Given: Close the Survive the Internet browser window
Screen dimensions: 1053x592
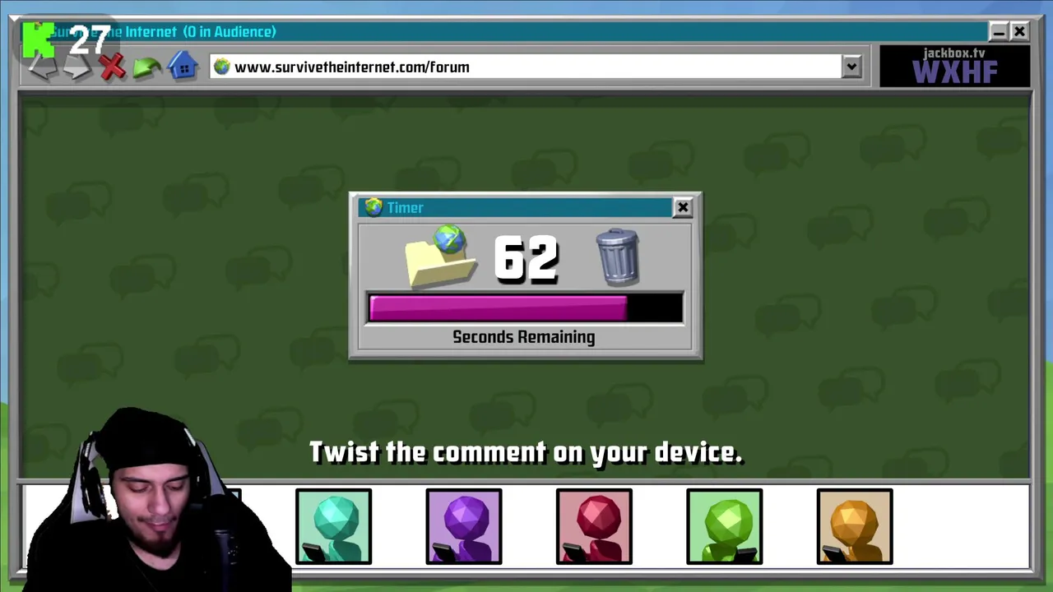Looking at the screenshot, I should click(x=1019, y=32).
